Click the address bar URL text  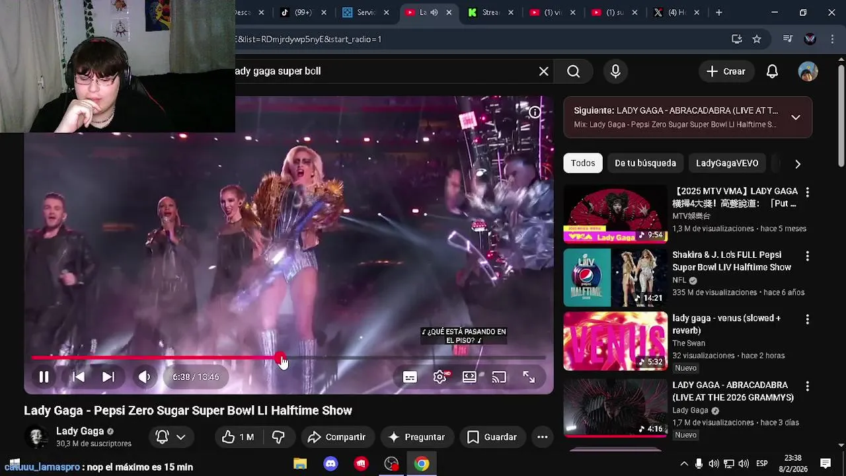coord(308,39)
